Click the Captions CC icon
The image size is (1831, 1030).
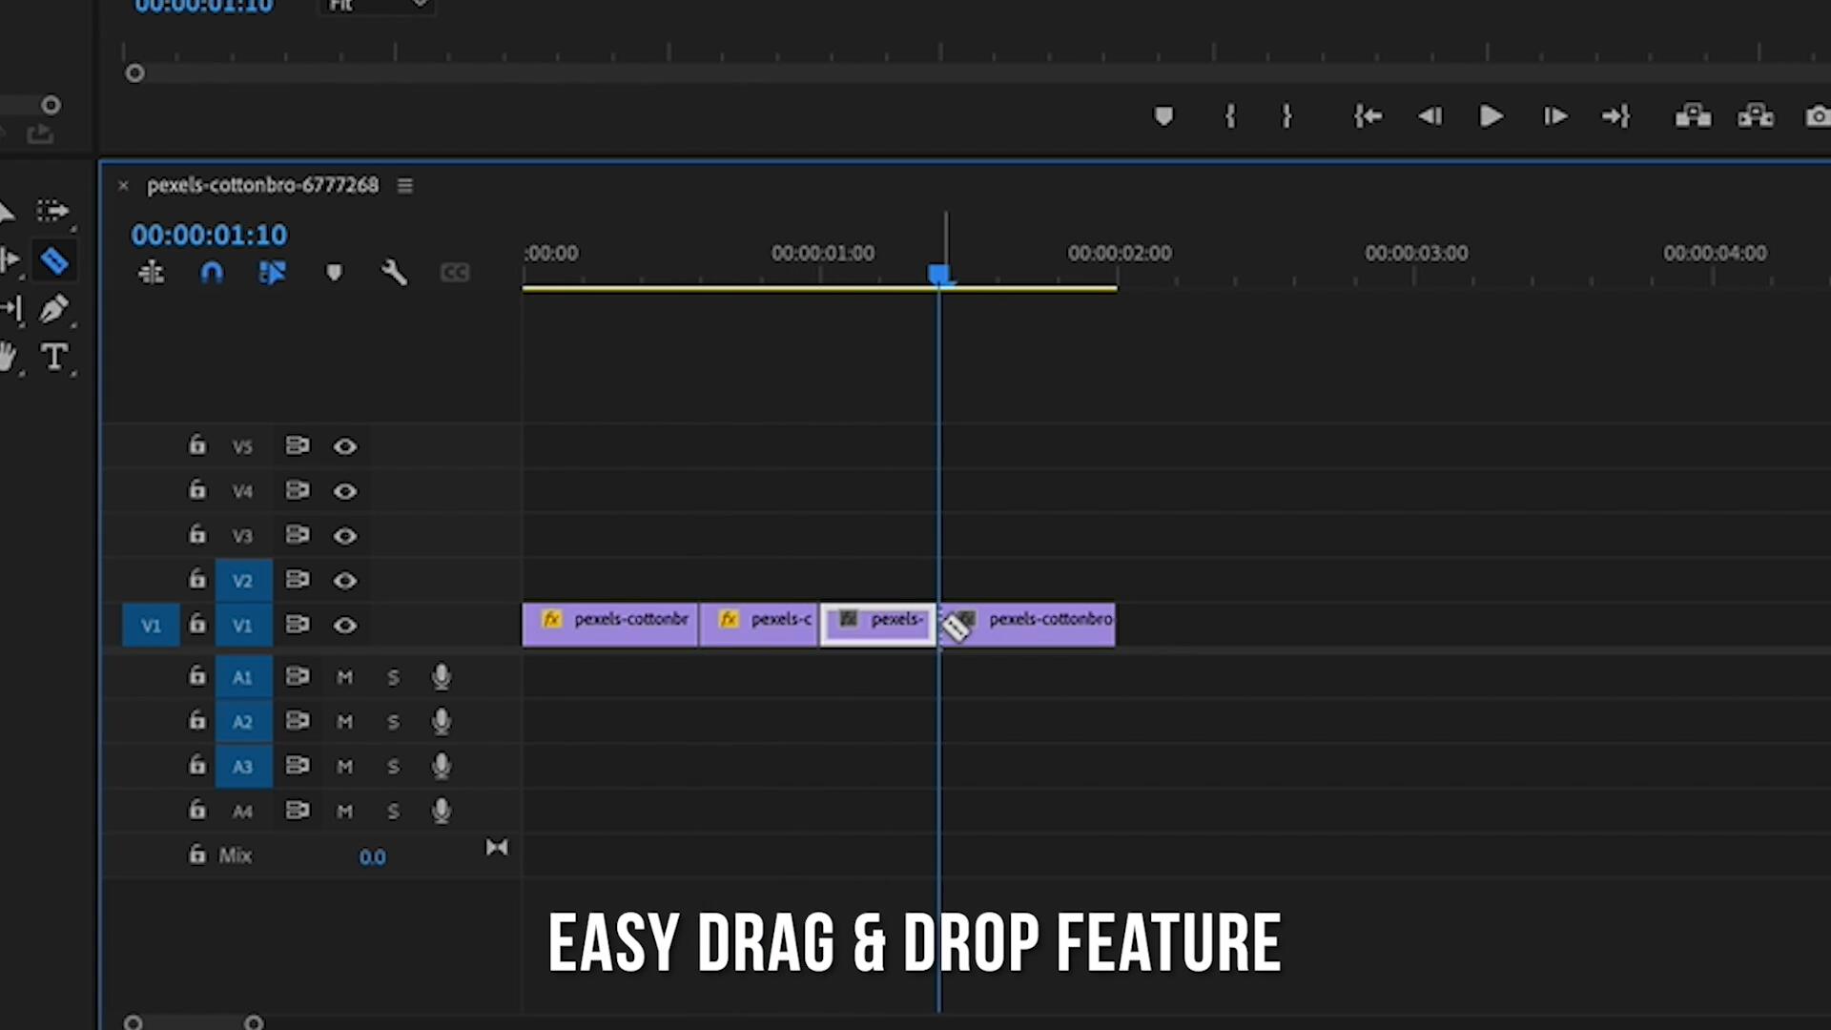point(455,274)
